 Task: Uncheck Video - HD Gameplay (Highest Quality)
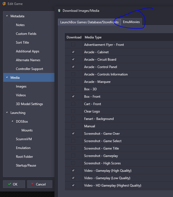73,185
